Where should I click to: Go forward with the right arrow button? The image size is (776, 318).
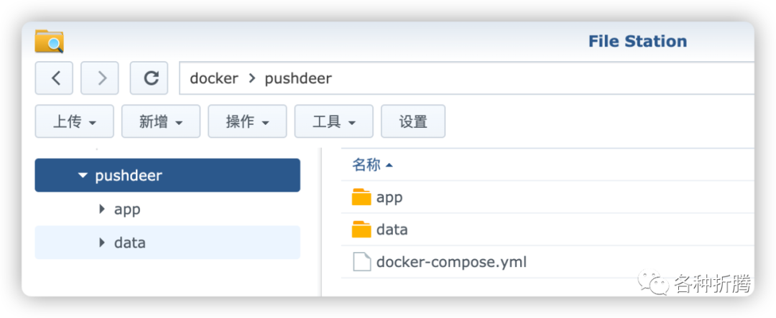pyautogui.click(x=100, y=78)
